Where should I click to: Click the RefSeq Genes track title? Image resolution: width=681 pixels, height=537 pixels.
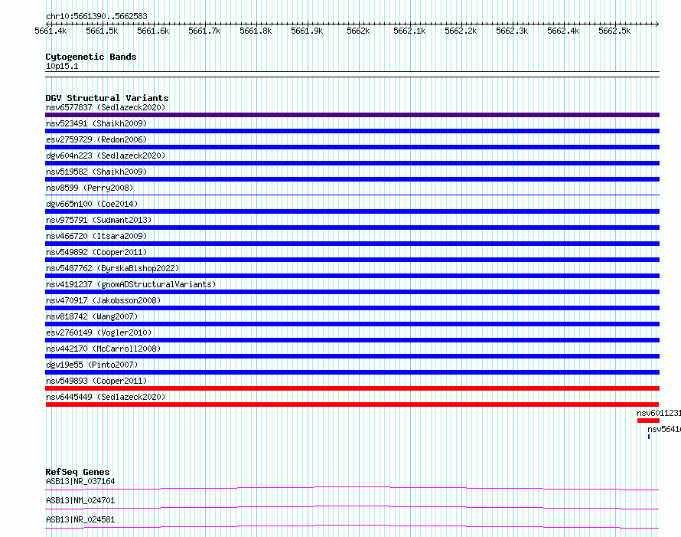pyautogui.click(x=78, y=472)
